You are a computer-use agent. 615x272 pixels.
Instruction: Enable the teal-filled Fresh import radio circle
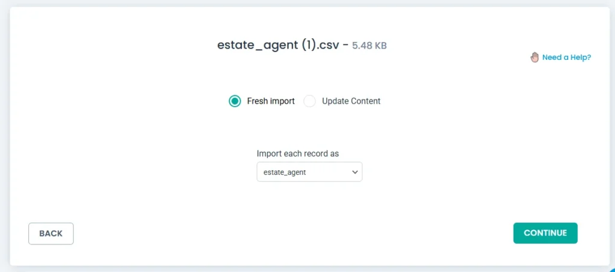pos(235,101)
